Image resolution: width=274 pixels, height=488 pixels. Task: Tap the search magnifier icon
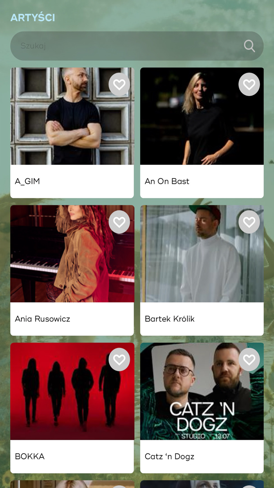(249, 46)
